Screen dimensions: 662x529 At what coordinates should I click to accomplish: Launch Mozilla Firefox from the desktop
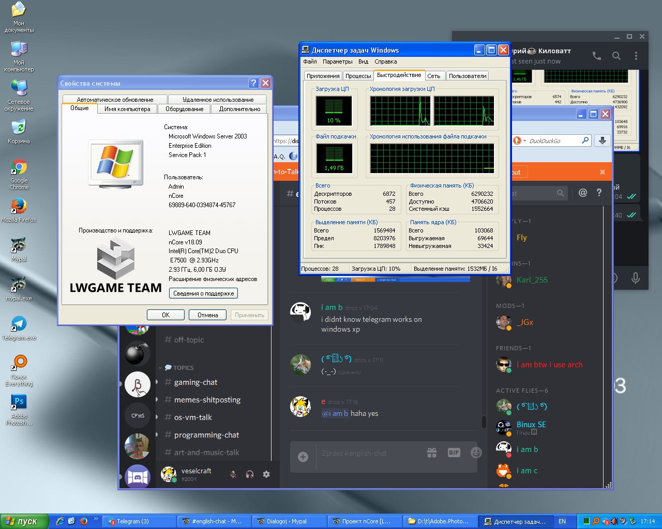pyautogui.click(x=19, y=210)
